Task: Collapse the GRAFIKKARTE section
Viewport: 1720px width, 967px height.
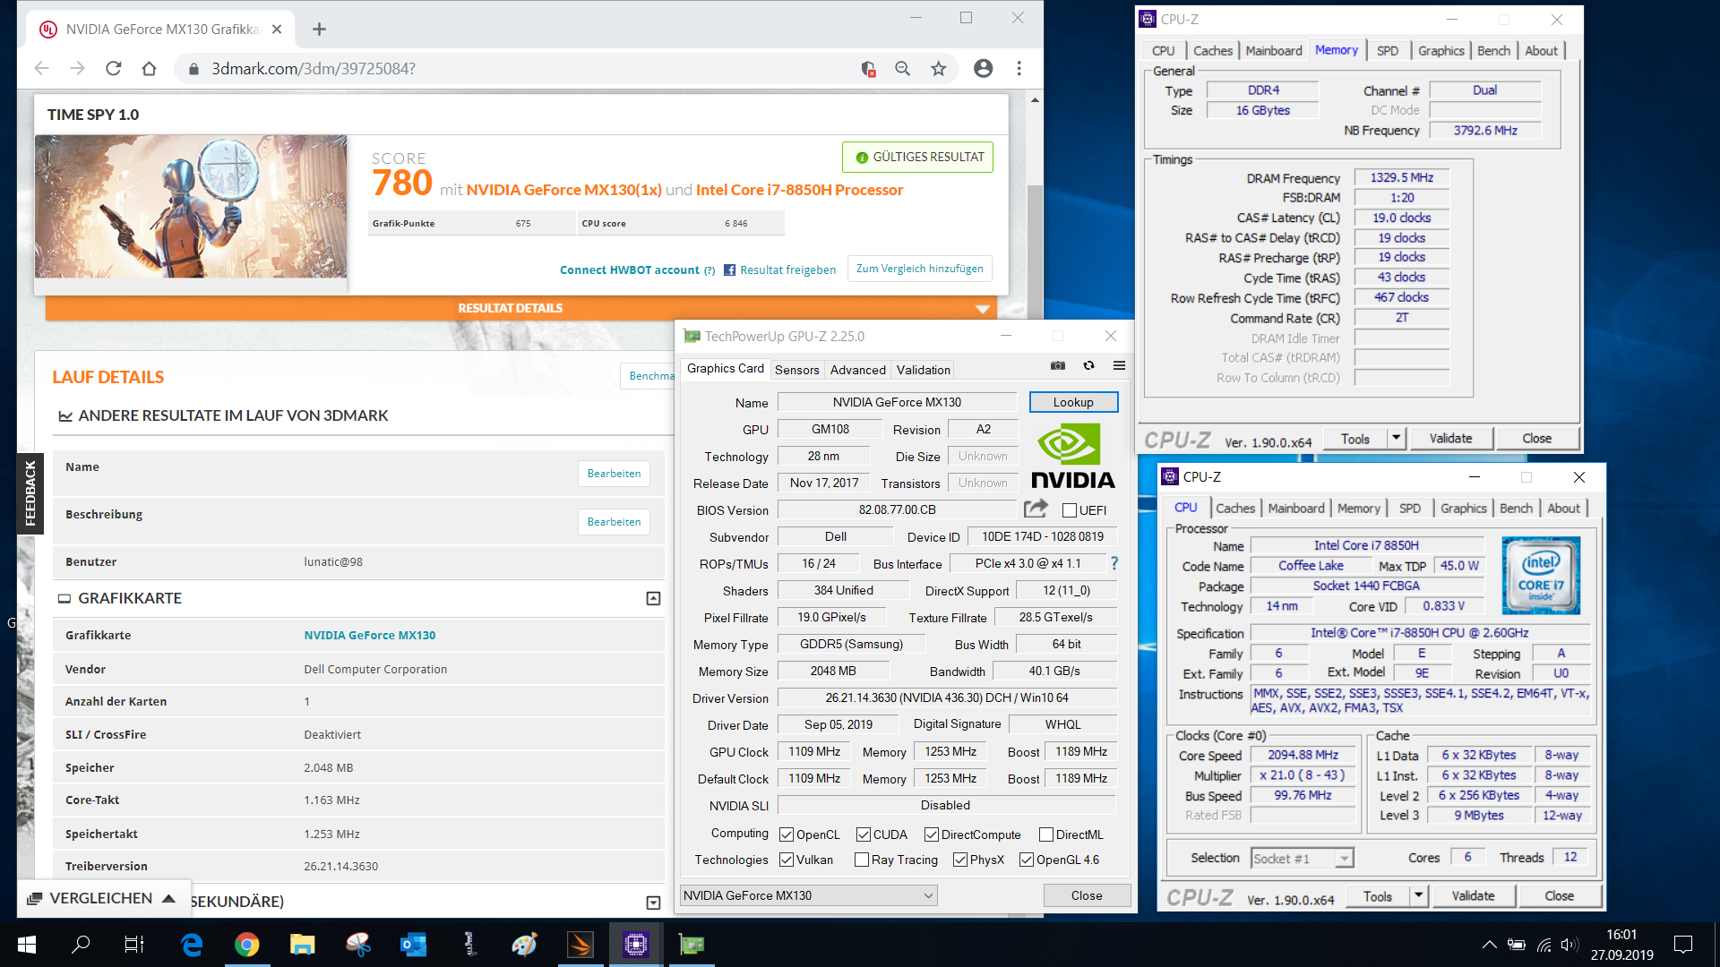Action: pos(653,598)
